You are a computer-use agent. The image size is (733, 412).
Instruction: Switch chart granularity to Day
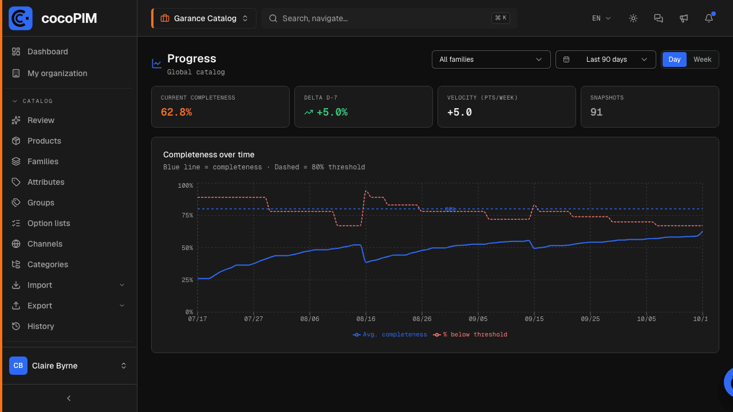[675, 60]
